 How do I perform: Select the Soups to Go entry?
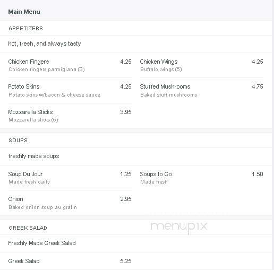(x=156, y=174)
